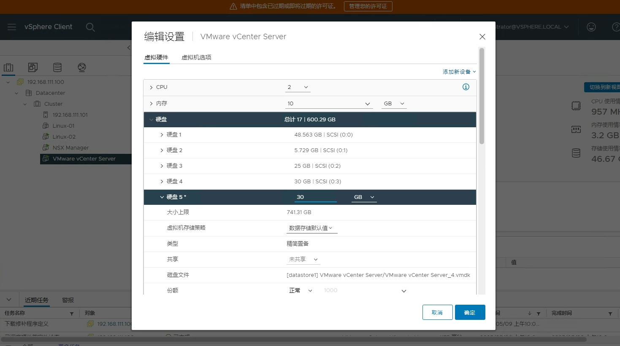Expand the 硬盘 1 row
The image size is (620, 346).
(x=162, y=135)
